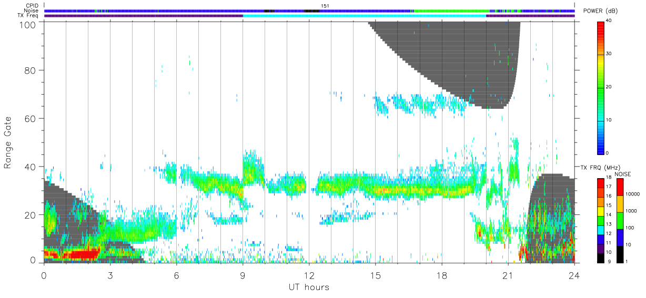Screen dimensions: 646x298
Task: Click the TX Freq row label
Action: pyautogui.click(x=28, y=15)
